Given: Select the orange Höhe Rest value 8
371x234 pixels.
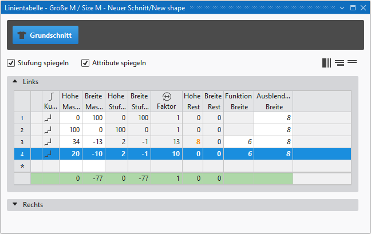Looking at the screenshot, I should pos(198,142).
